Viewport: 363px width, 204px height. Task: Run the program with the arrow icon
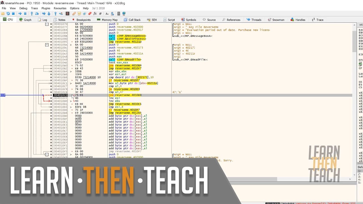click(x=20, y=14)
